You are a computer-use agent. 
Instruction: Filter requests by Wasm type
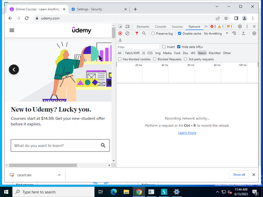202,53
